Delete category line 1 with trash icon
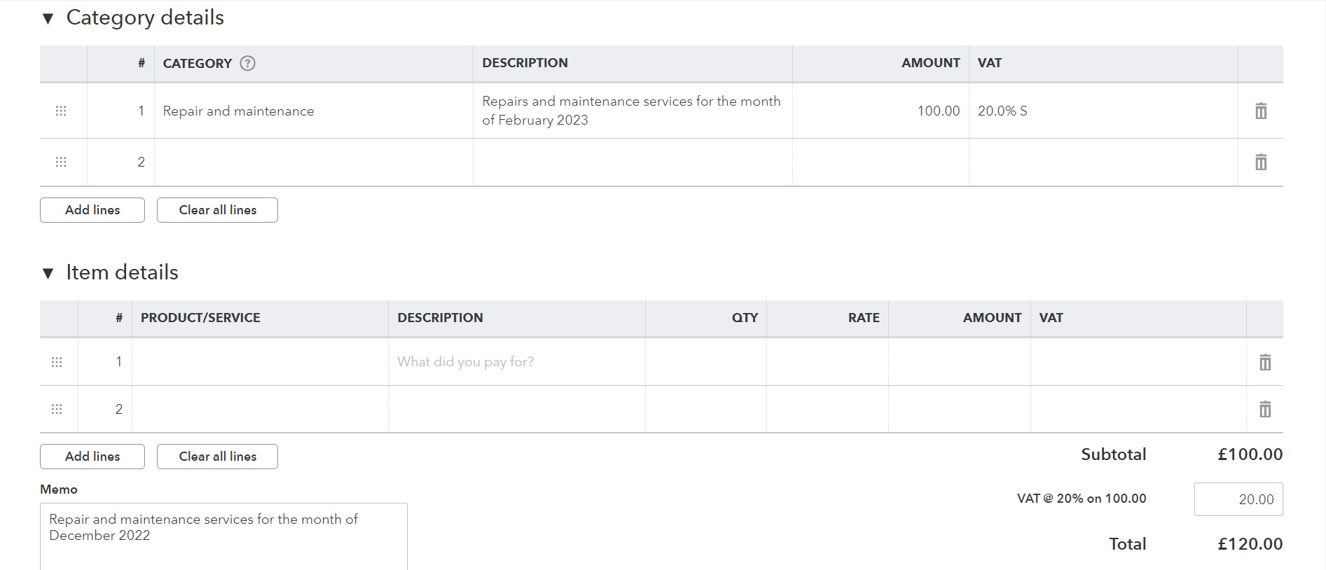The image size is (1326, 570). (1260, 111)
